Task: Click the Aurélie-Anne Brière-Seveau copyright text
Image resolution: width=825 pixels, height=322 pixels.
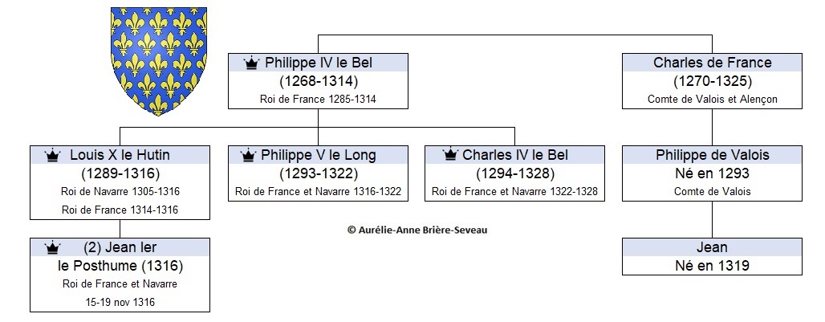Action: (x=417, y=230)
